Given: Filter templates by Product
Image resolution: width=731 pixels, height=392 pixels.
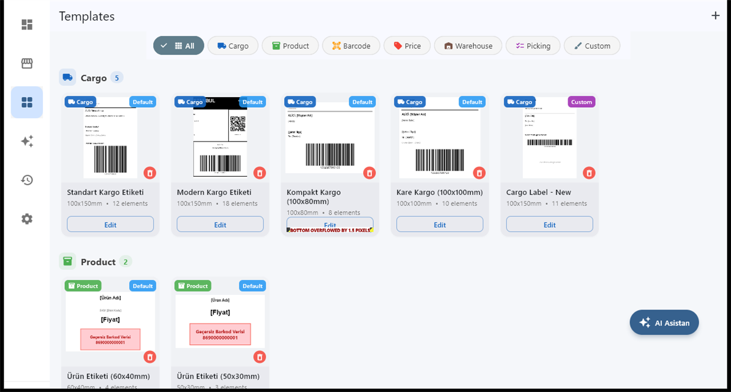Looking at the screenshot, I should pyautogui.click(x=290, y=46).
